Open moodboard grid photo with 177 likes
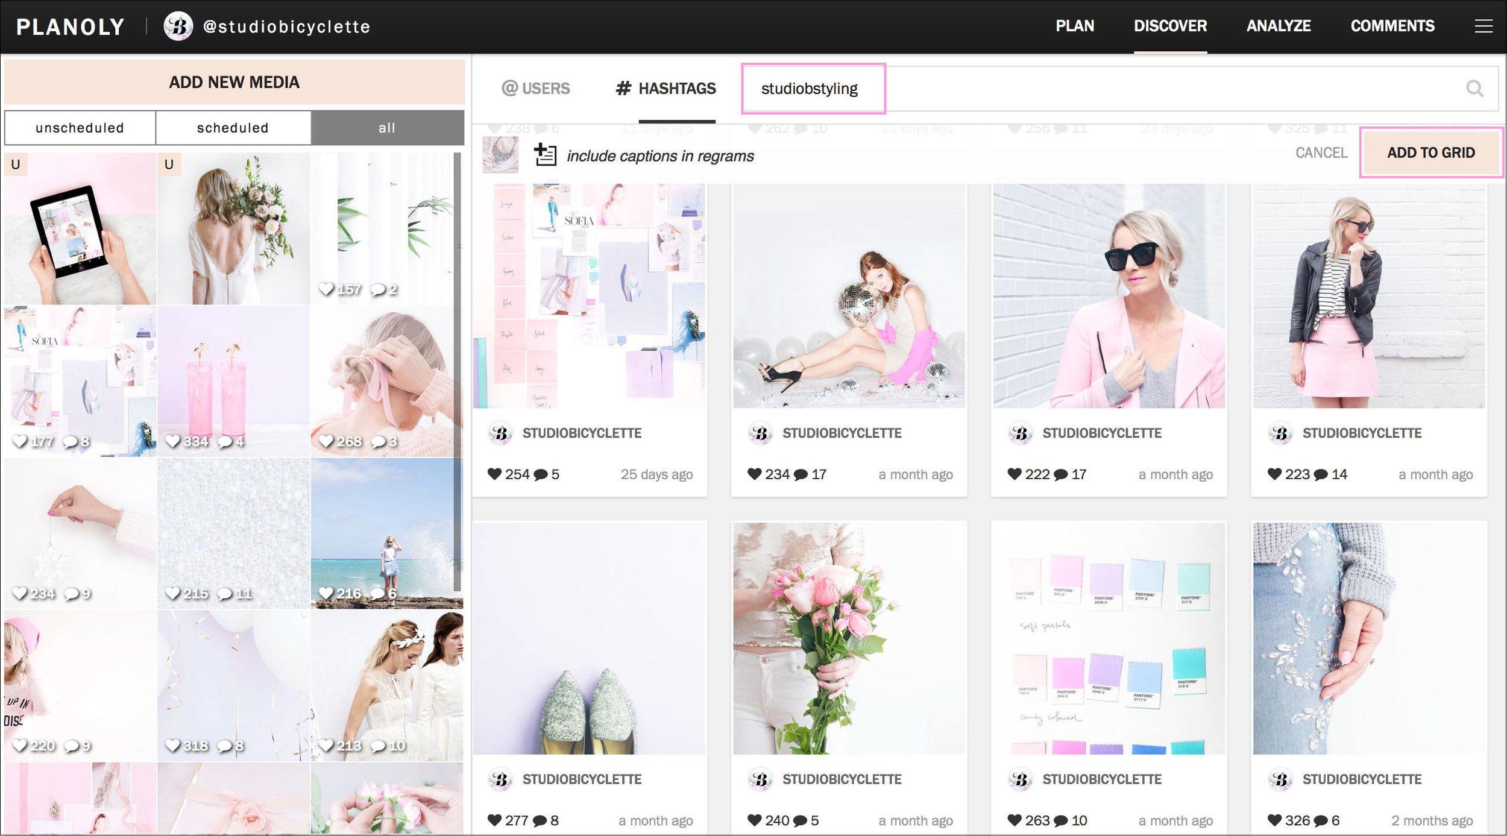This screenshot has width=1507, height=836. click(80, 381)
